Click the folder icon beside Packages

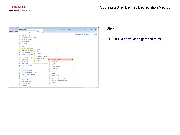point(19,67)
